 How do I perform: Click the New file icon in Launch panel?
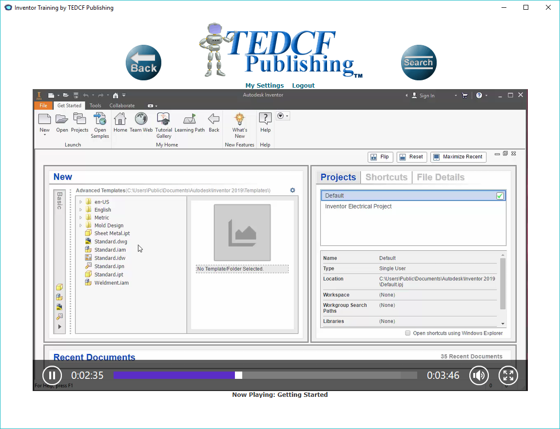(45, 119)
